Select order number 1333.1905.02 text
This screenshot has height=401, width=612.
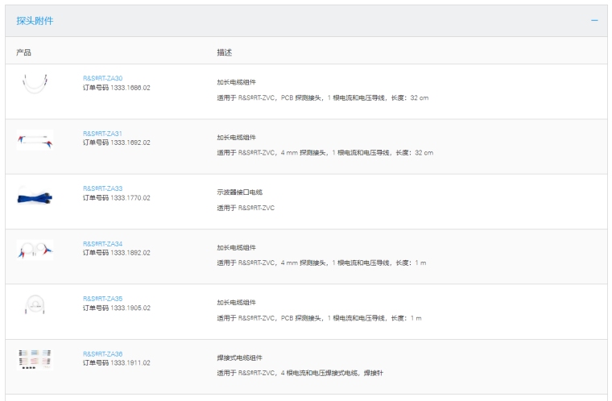tap(130, 308)
